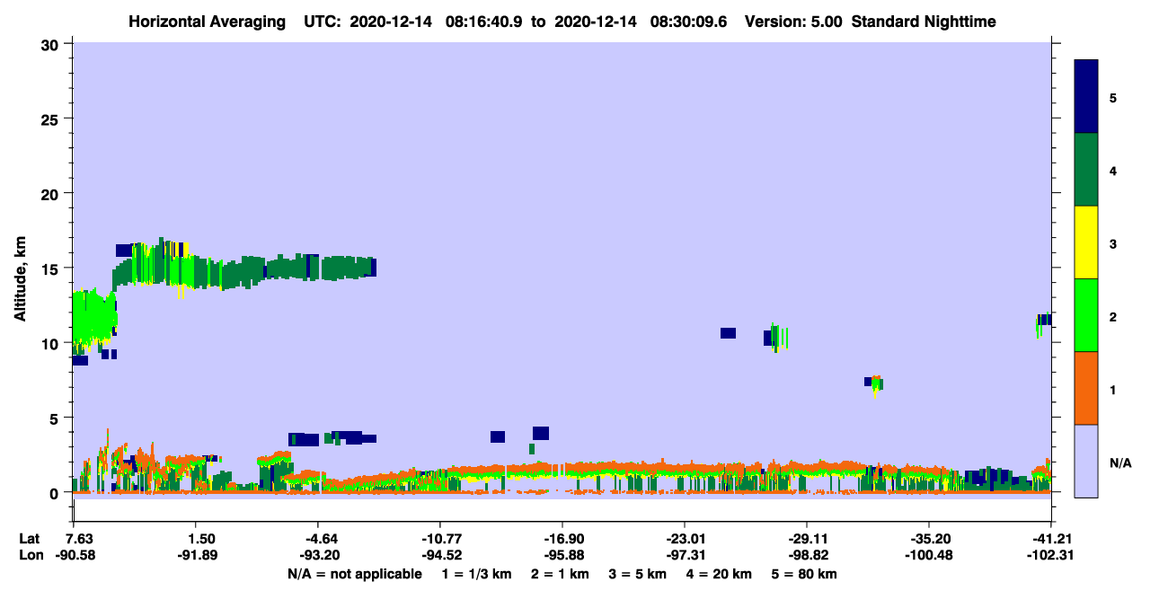Click the orange colorbar segment labeled 1

click(x=1086, y=388)
